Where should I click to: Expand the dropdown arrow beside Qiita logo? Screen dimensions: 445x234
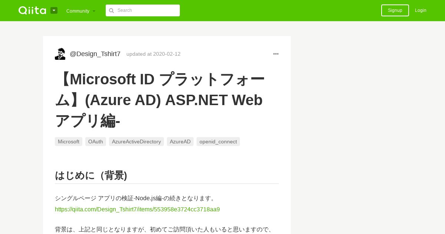(54, 10)
